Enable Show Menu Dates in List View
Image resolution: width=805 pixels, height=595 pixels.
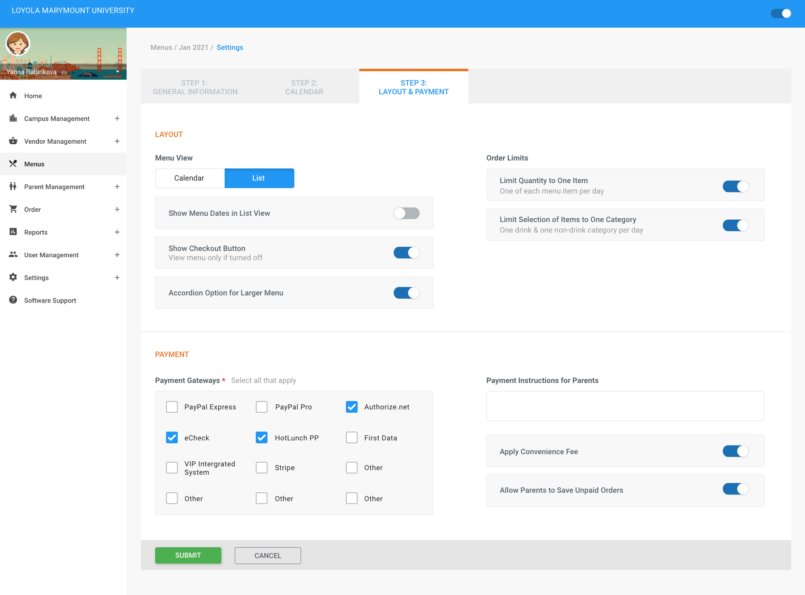(406, 213)
